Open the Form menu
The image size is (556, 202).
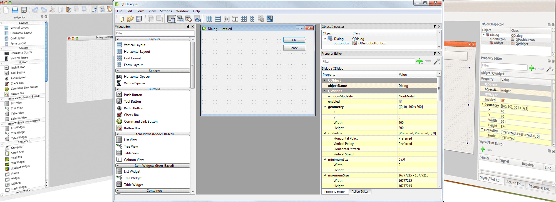point(140,11)
